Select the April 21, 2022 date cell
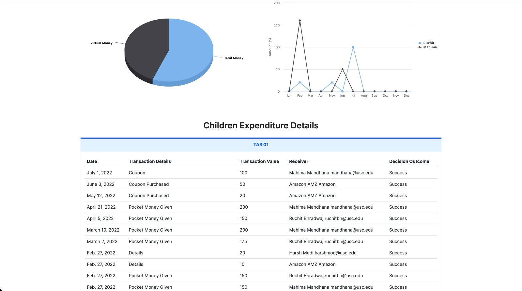 (x=101, y=207)
